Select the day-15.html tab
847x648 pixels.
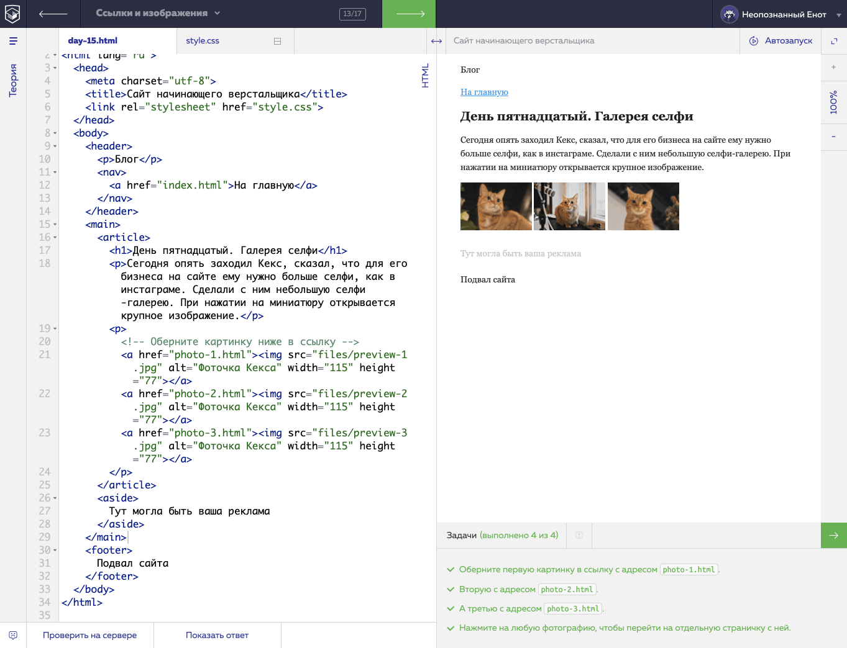click(x=93, y=41)
